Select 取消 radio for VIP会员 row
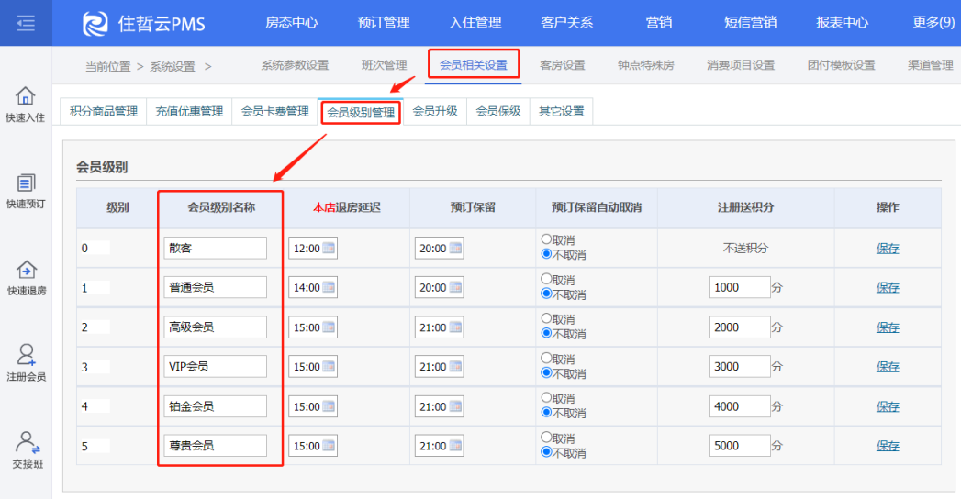 pos(546,359)
